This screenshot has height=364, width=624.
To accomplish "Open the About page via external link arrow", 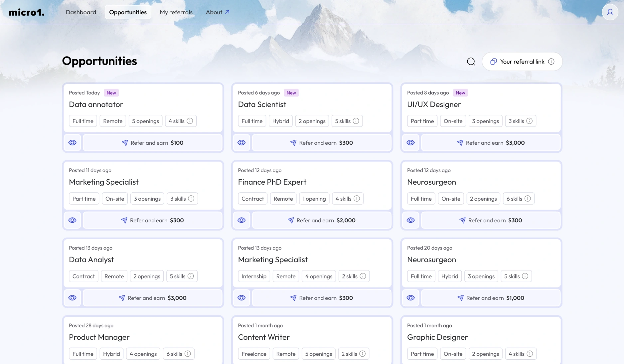I will click(x=227, y=12).
